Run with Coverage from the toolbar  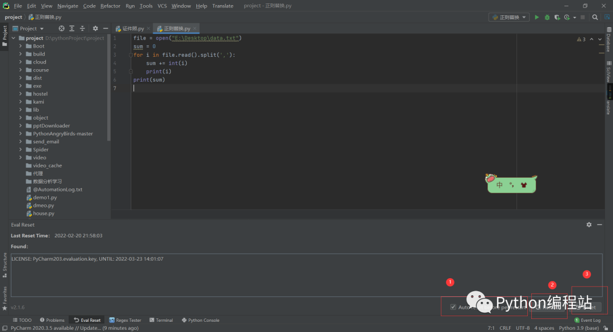click(557, 18)
